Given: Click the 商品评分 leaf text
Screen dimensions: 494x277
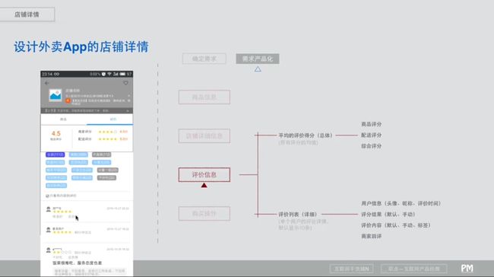Looking at the screenshot, I should click(x=371, y=124).
